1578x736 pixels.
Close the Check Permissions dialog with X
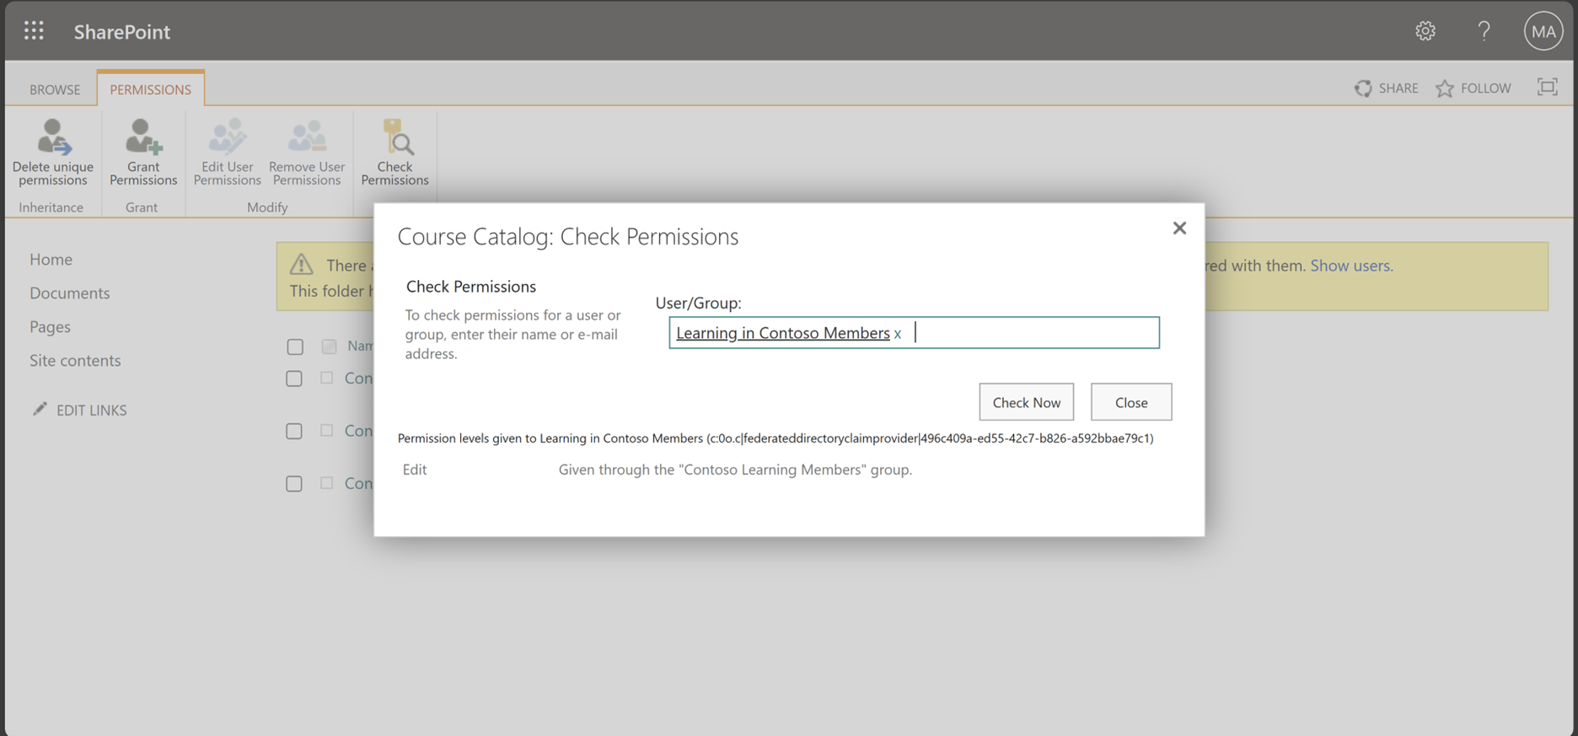point(1179,228)
